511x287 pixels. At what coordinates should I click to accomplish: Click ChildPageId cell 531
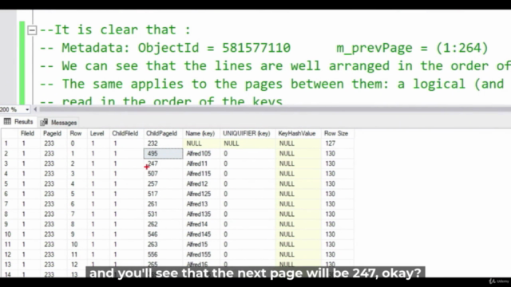[x=163, y=214]
